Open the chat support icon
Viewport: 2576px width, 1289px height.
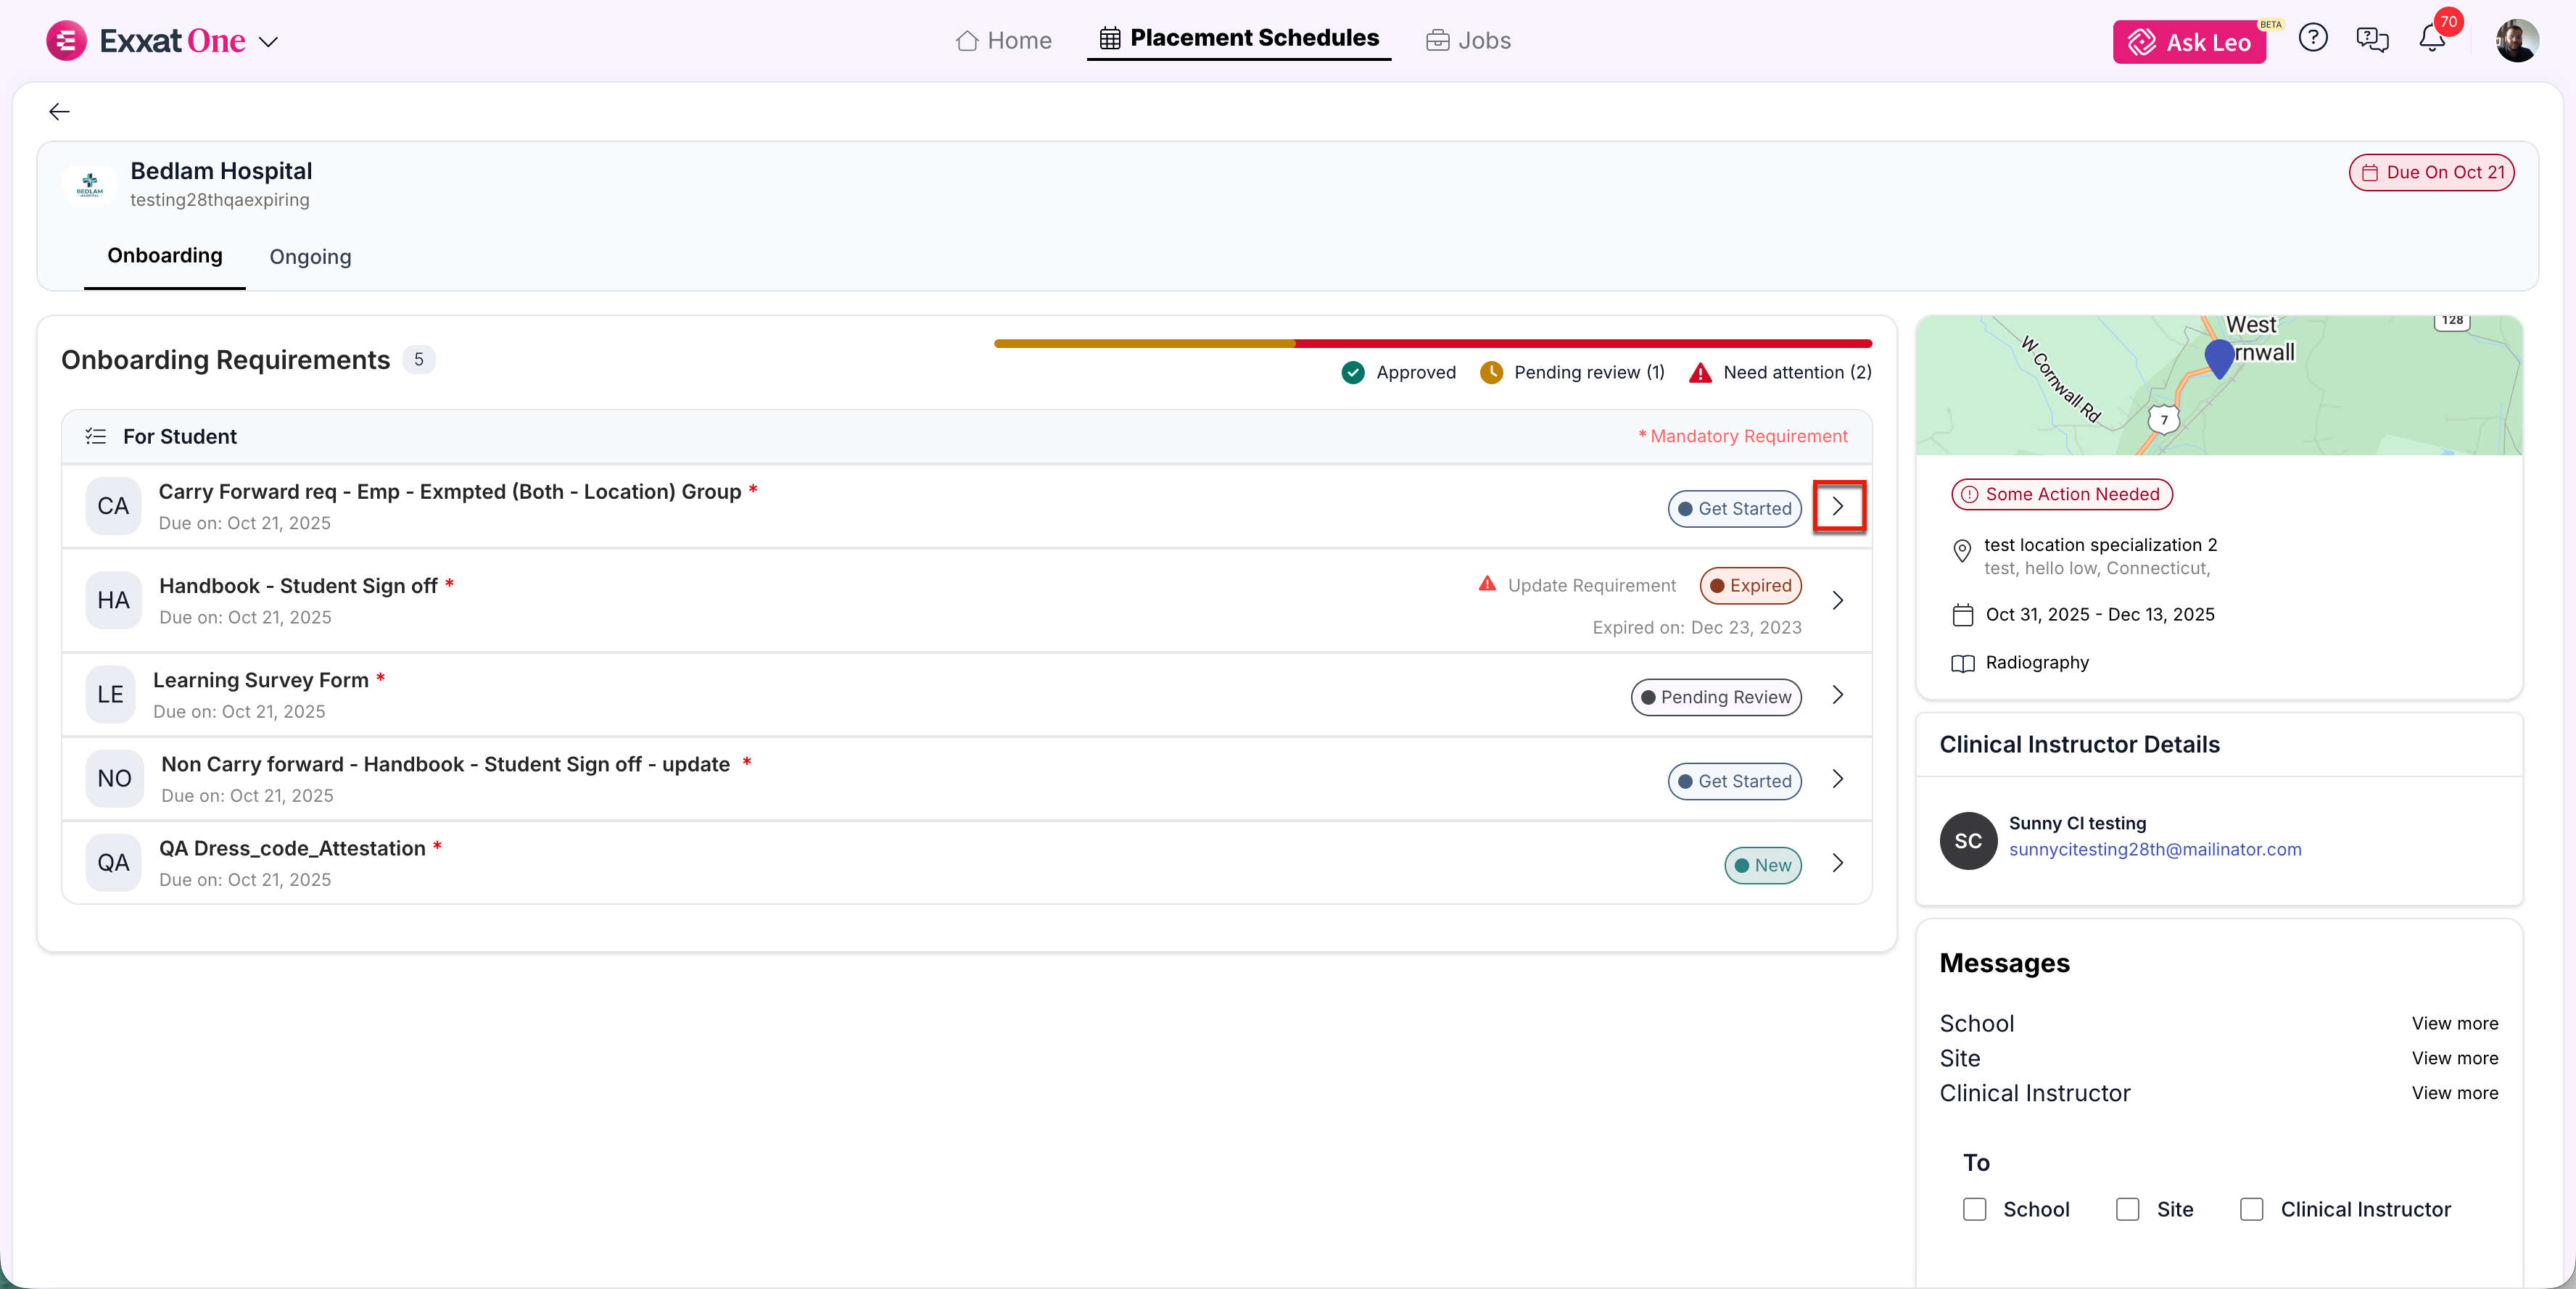[x=2372, y=39]
